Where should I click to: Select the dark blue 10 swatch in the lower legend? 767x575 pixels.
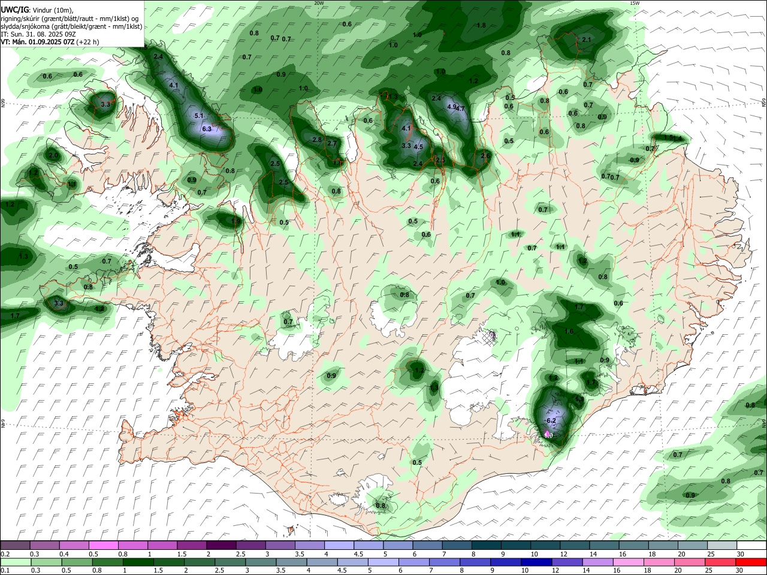[x=536, y=562]
